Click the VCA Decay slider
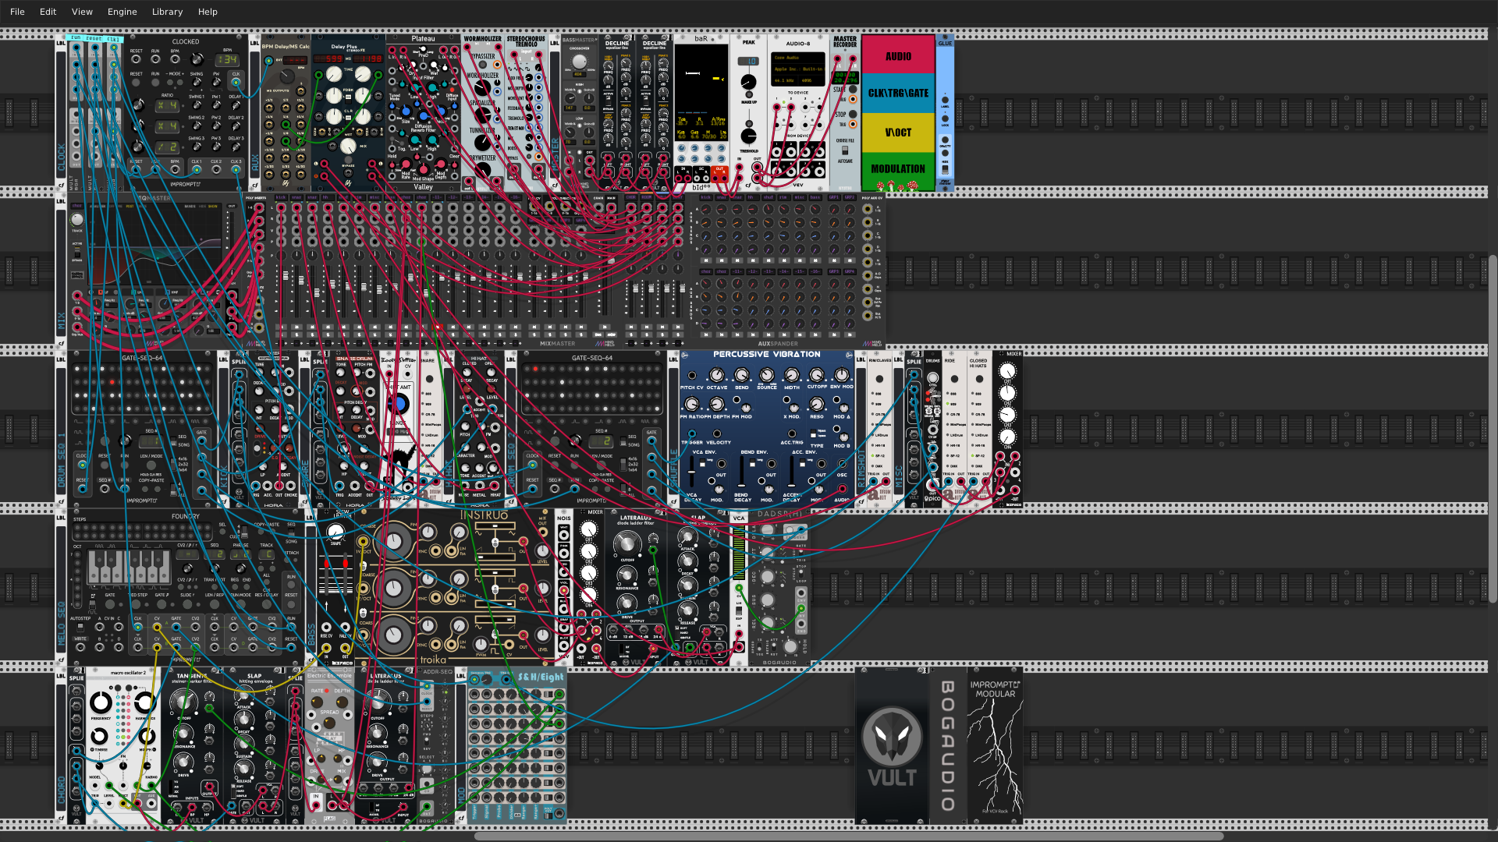 click(692, 473)
